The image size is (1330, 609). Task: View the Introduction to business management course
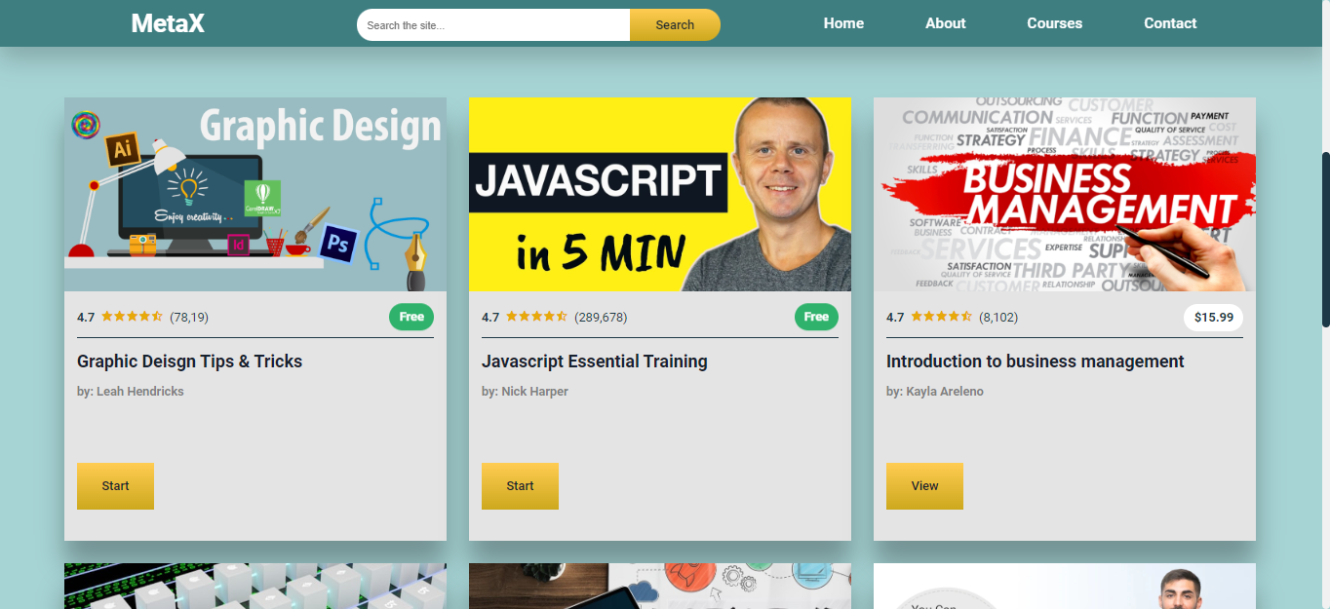[x=924, y=485]
